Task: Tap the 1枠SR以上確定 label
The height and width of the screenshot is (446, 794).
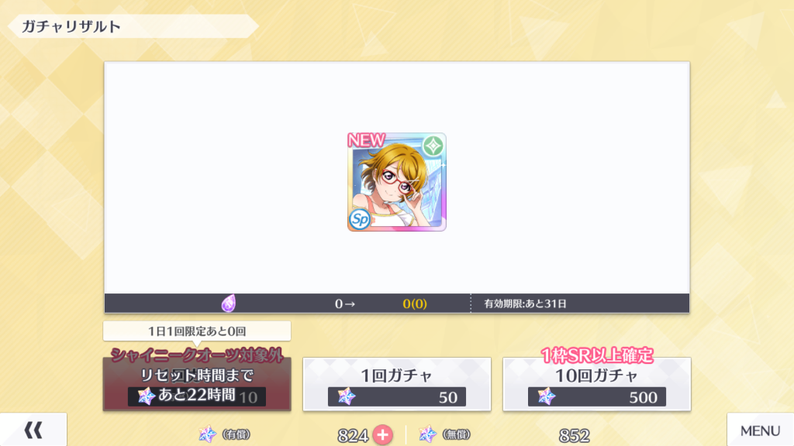Action: [596, 355]
